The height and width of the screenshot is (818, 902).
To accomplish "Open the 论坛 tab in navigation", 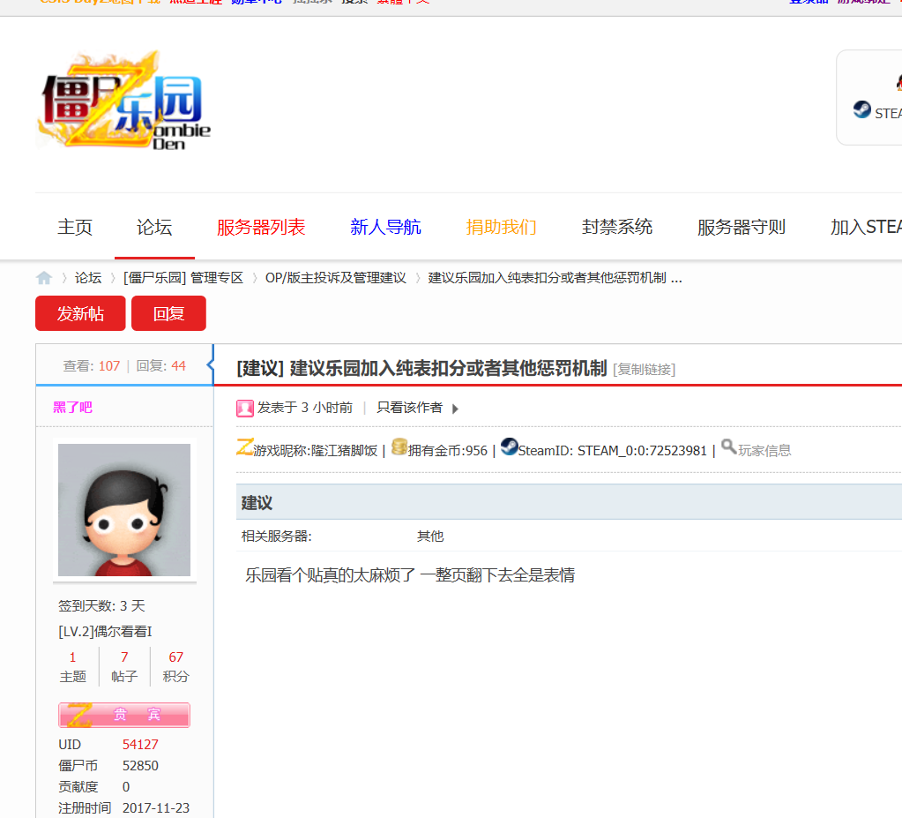I will 154,227.
